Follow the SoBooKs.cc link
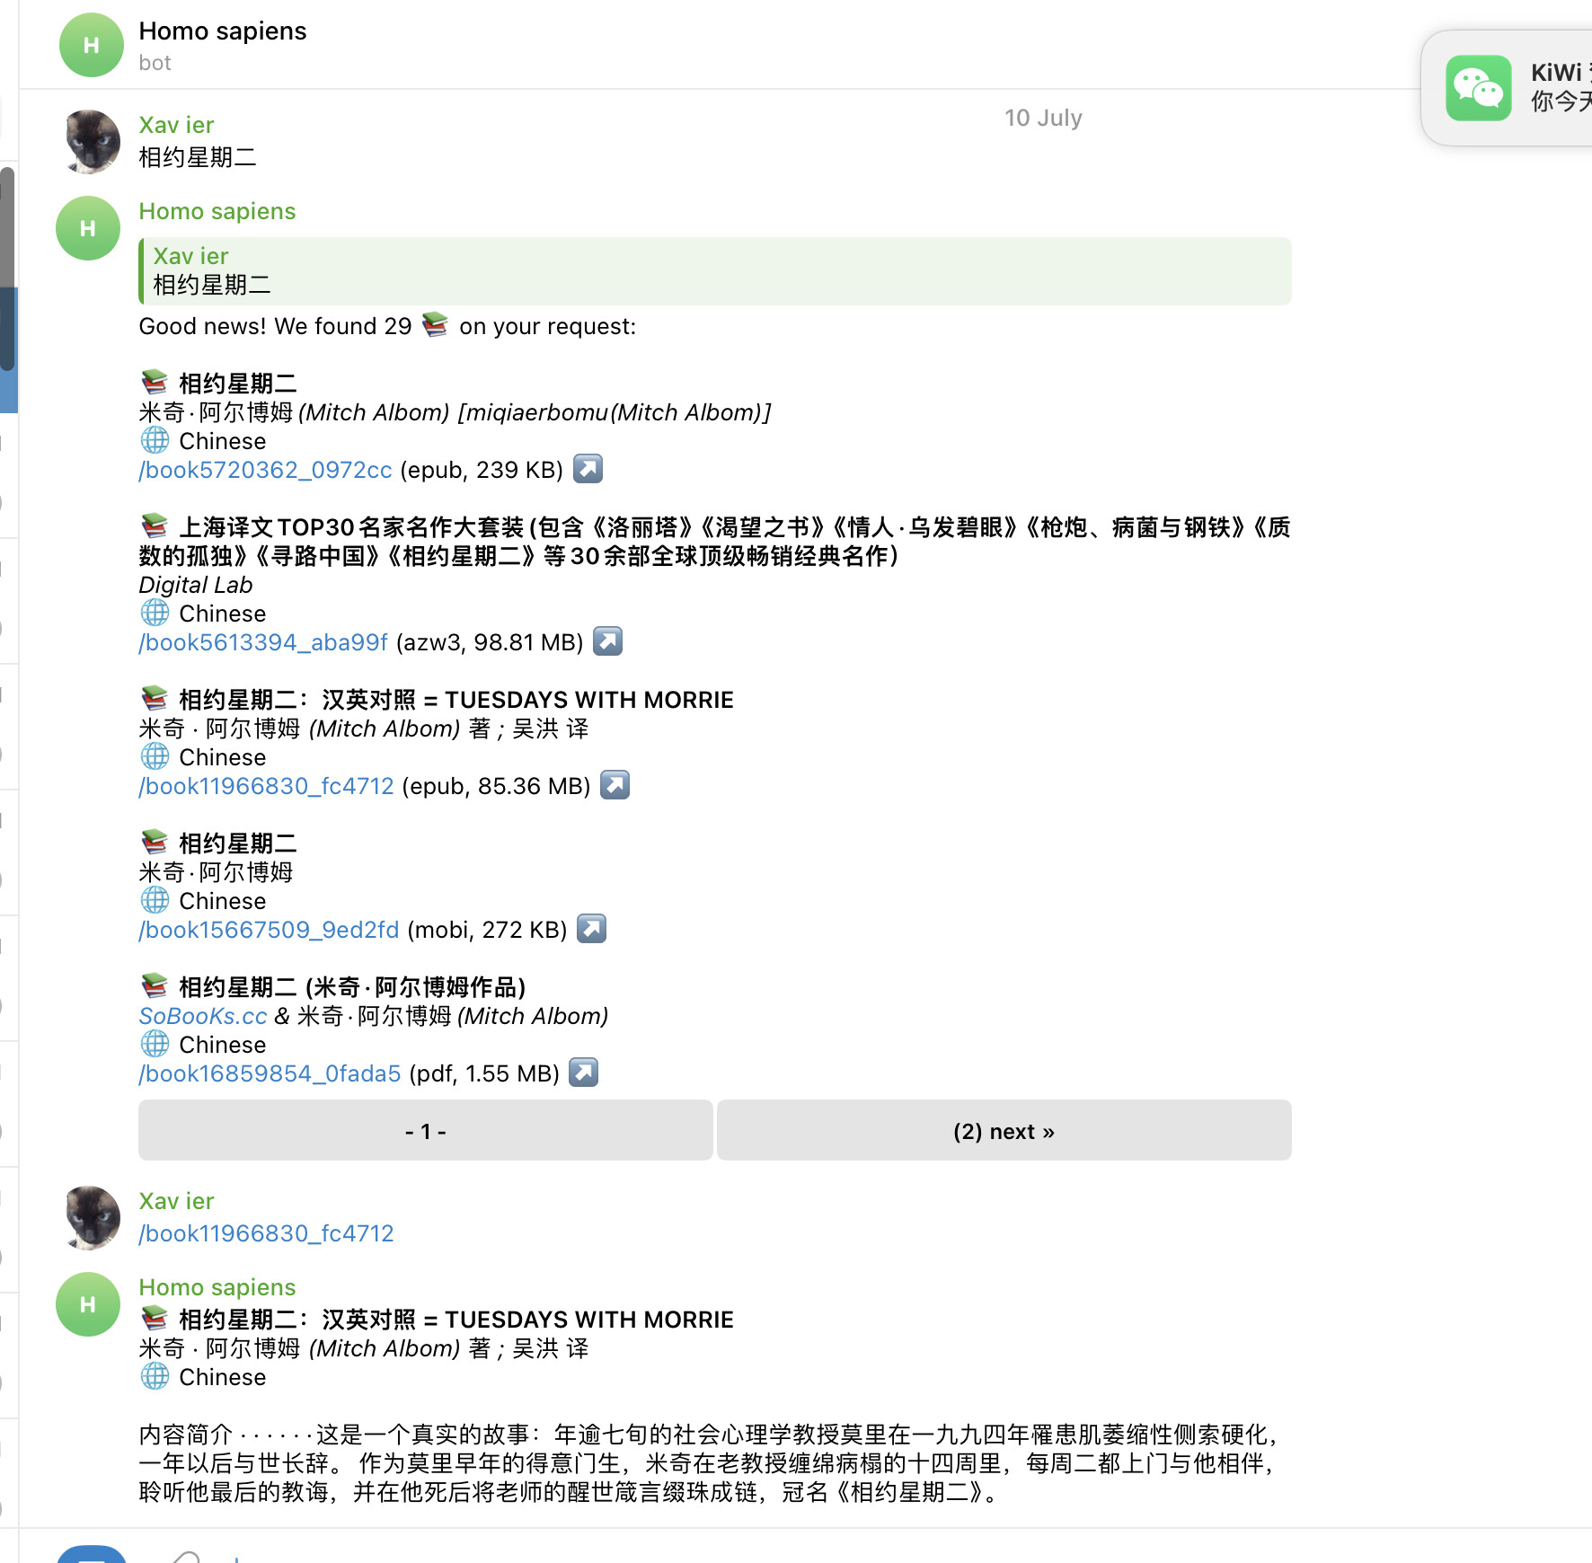 [203, 1016]
